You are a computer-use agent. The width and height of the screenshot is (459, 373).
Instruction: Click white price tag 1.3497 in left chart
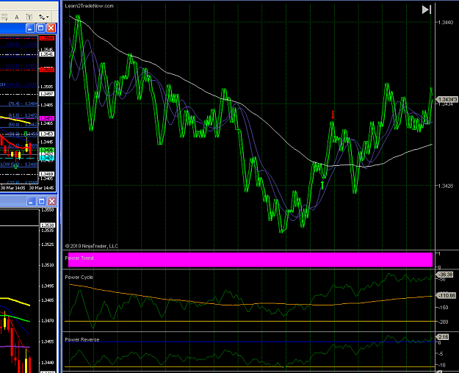(x=47, y=94)
